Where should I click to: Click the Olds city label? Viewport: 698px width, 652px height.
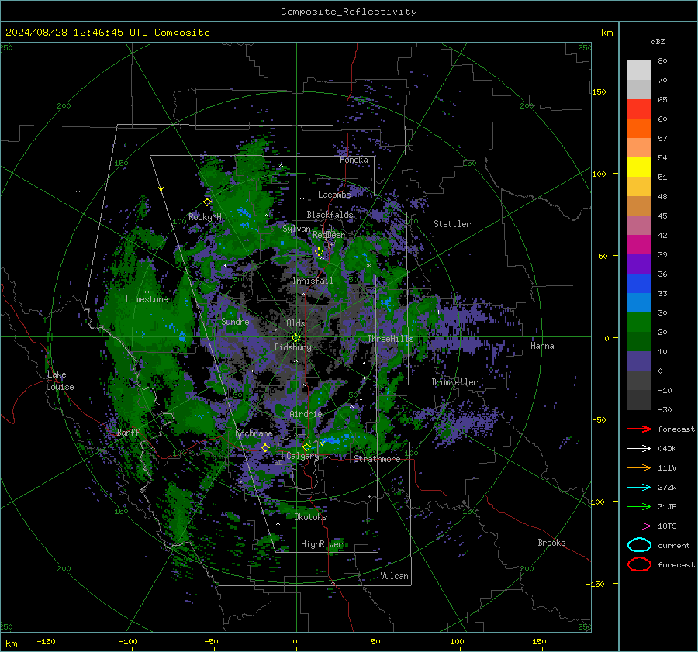click(295, 323)
